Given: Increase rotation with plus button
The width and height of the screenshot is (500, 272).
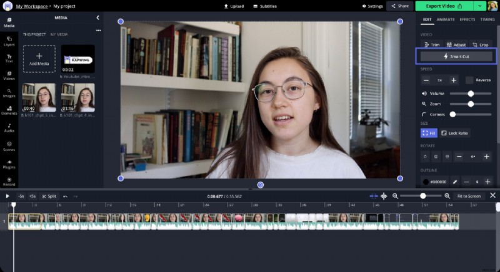Looking at the screenshot, I should (487, 157).
